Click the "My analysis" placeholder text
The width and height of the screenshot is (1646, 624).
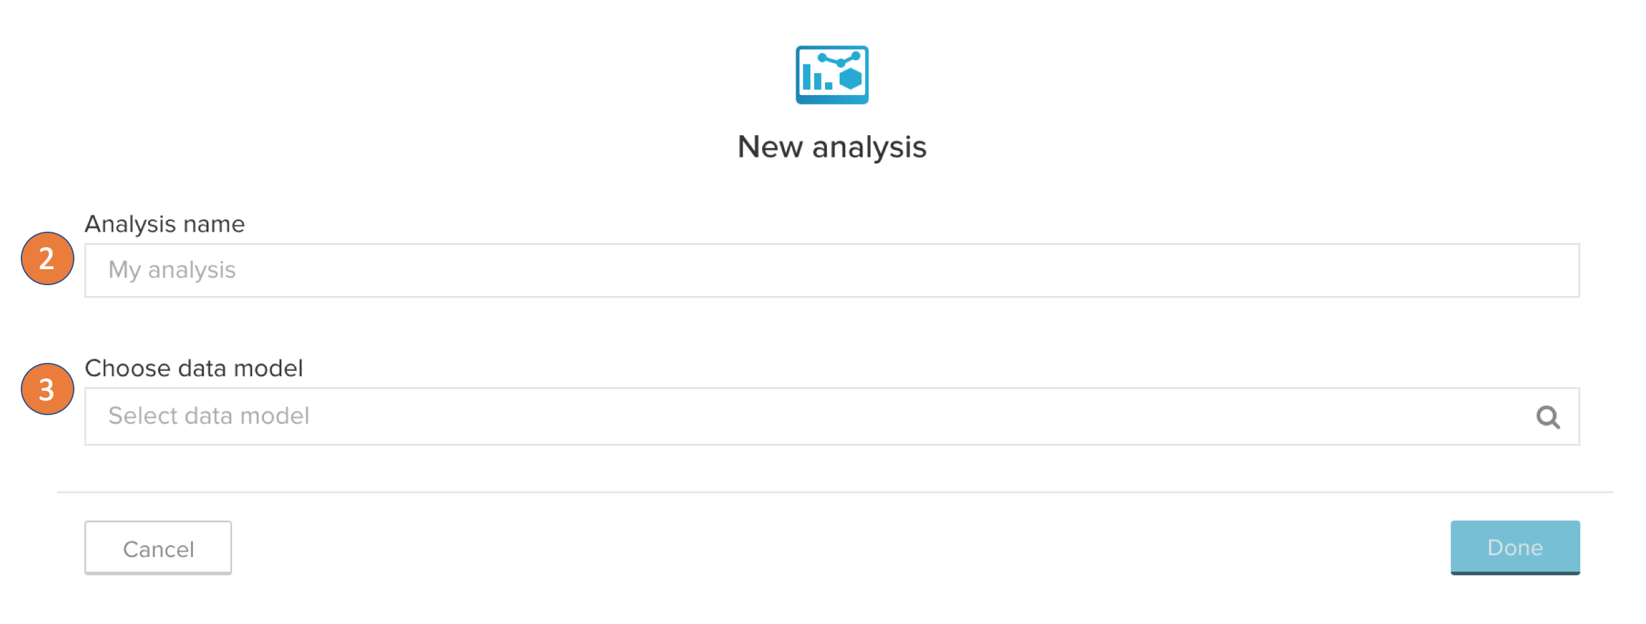pyautogui.click(x=172, y=270)
